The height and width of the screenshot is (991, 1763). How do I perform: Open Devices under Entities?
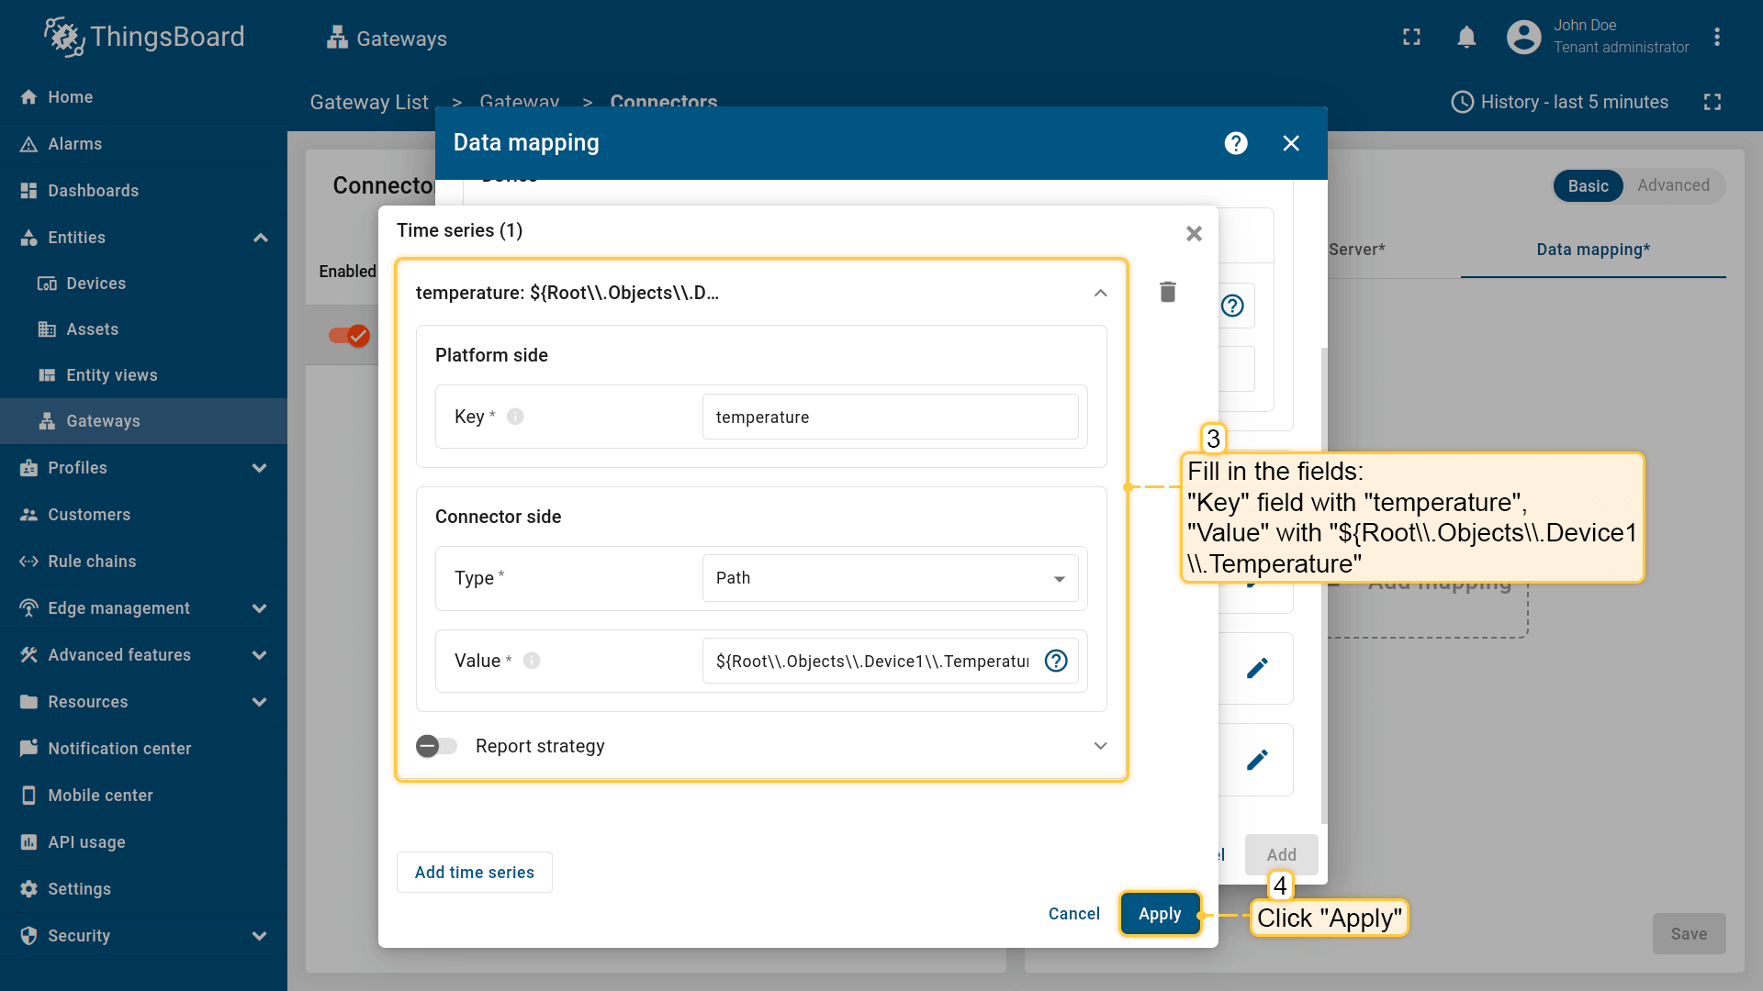pyautogui.click(x=143, y=284)
